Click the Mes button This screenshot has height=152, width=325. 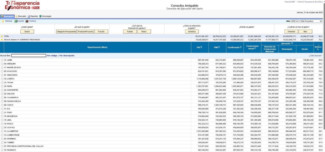pyautogui.click(x=305, y=31)
